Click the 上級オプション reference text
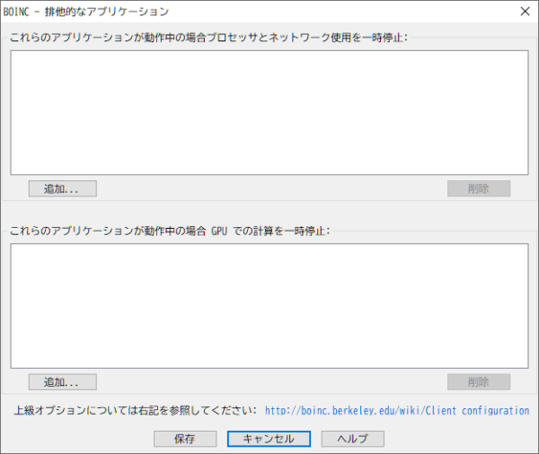The image size is (539, 454). point(135,411)
